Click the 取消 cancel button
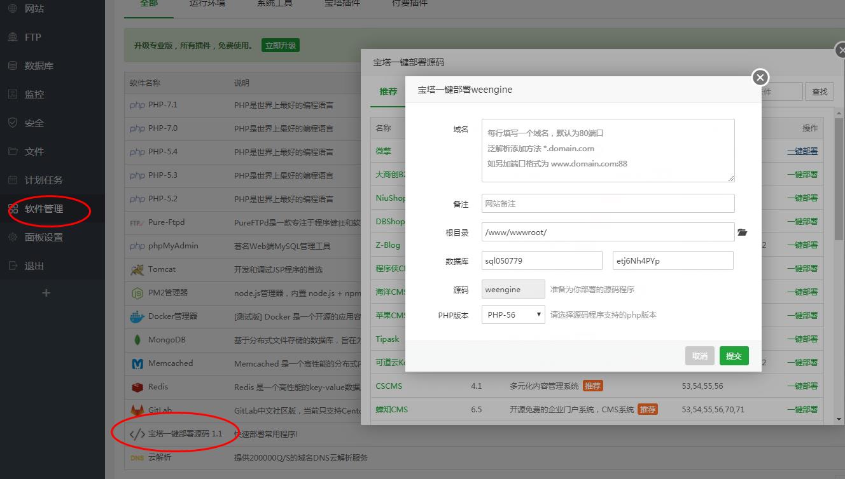 click(x=700, y=356)
